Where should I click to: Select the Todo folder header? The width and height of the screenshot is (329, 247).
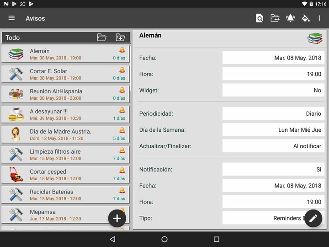click(x=66, y=38)
